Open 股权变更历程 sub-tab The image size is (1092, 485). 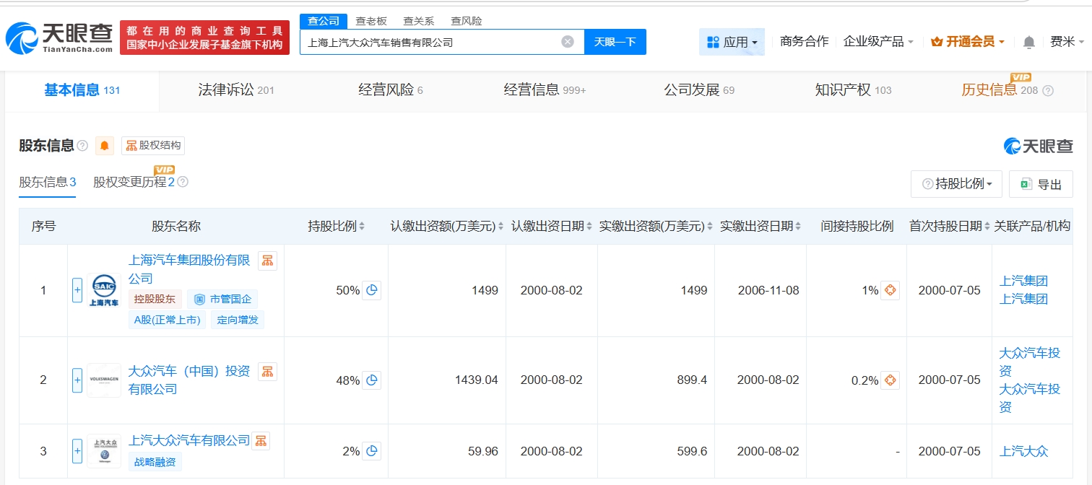tap(134, 182)
